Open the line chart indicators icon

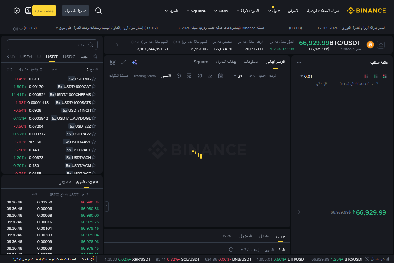(x=210, y=76)
